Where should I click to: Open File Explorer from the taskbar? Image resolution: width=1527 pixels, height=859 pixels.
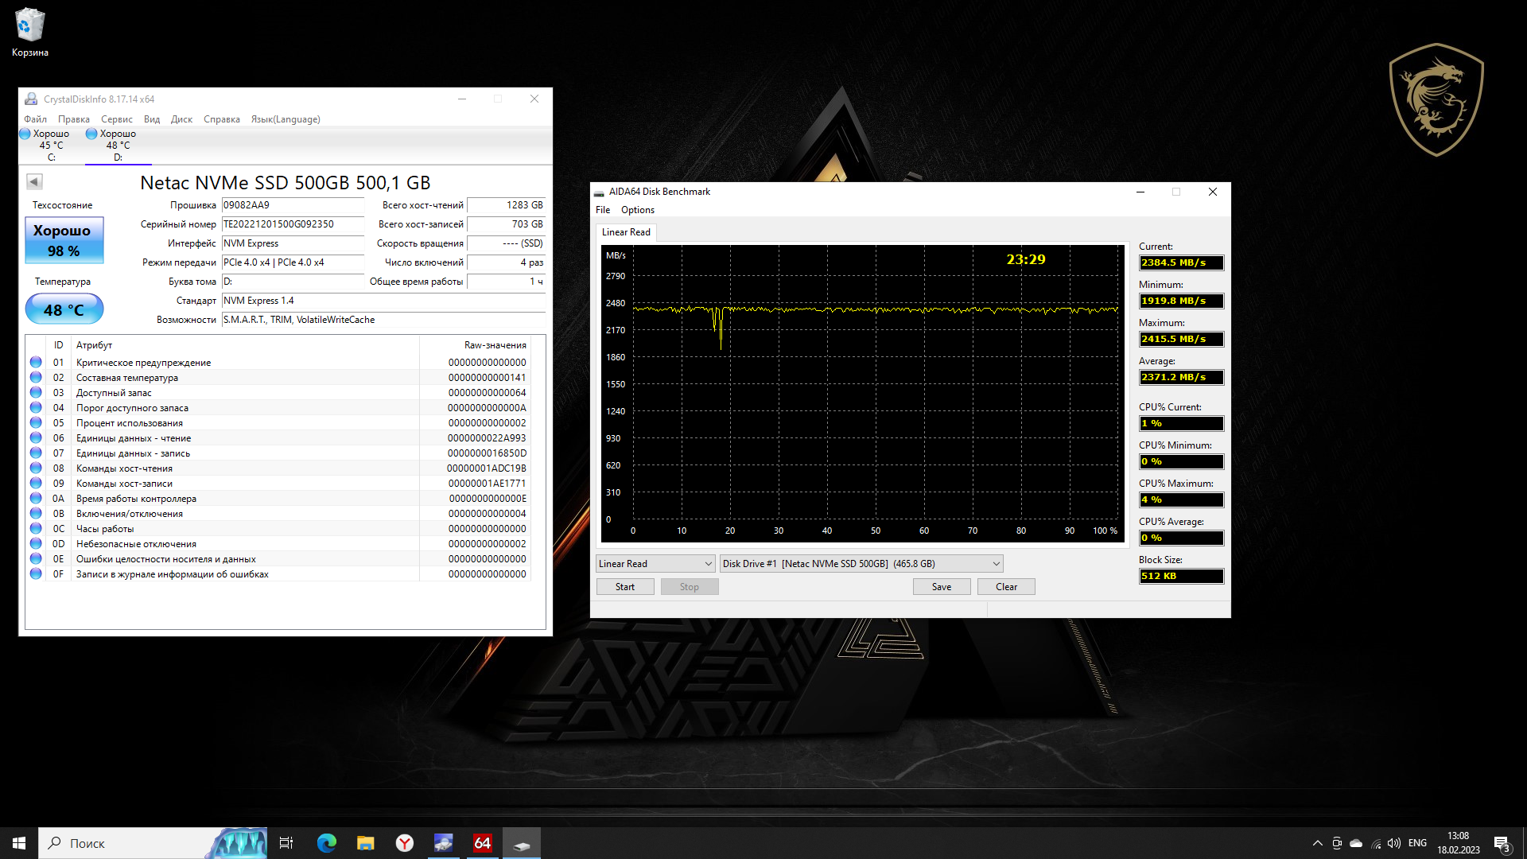point(365,843)
